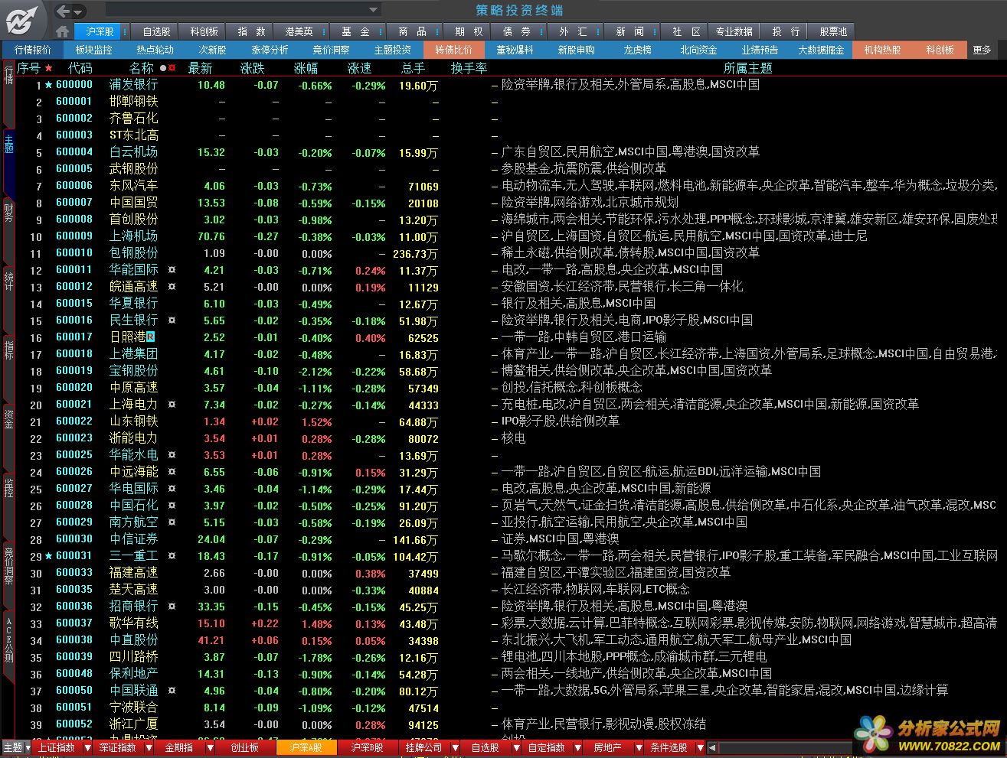Click the marker icon beside 南方航空
This screenshot has width=1007, height=758.
172,522
